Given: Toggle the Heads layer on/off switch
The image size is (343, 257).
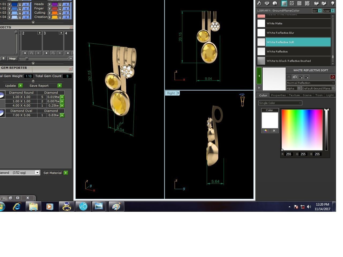Looking at the screenshot, I should coord(66,4).
